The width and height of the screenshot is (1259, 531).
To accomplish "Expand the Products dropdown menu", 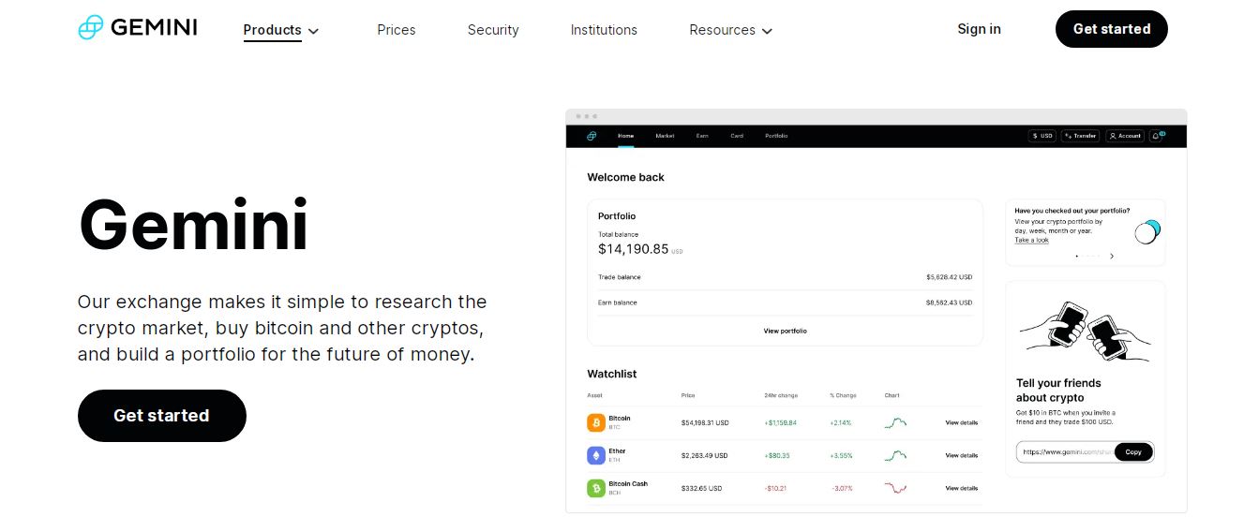I will (x=281, y=30).
